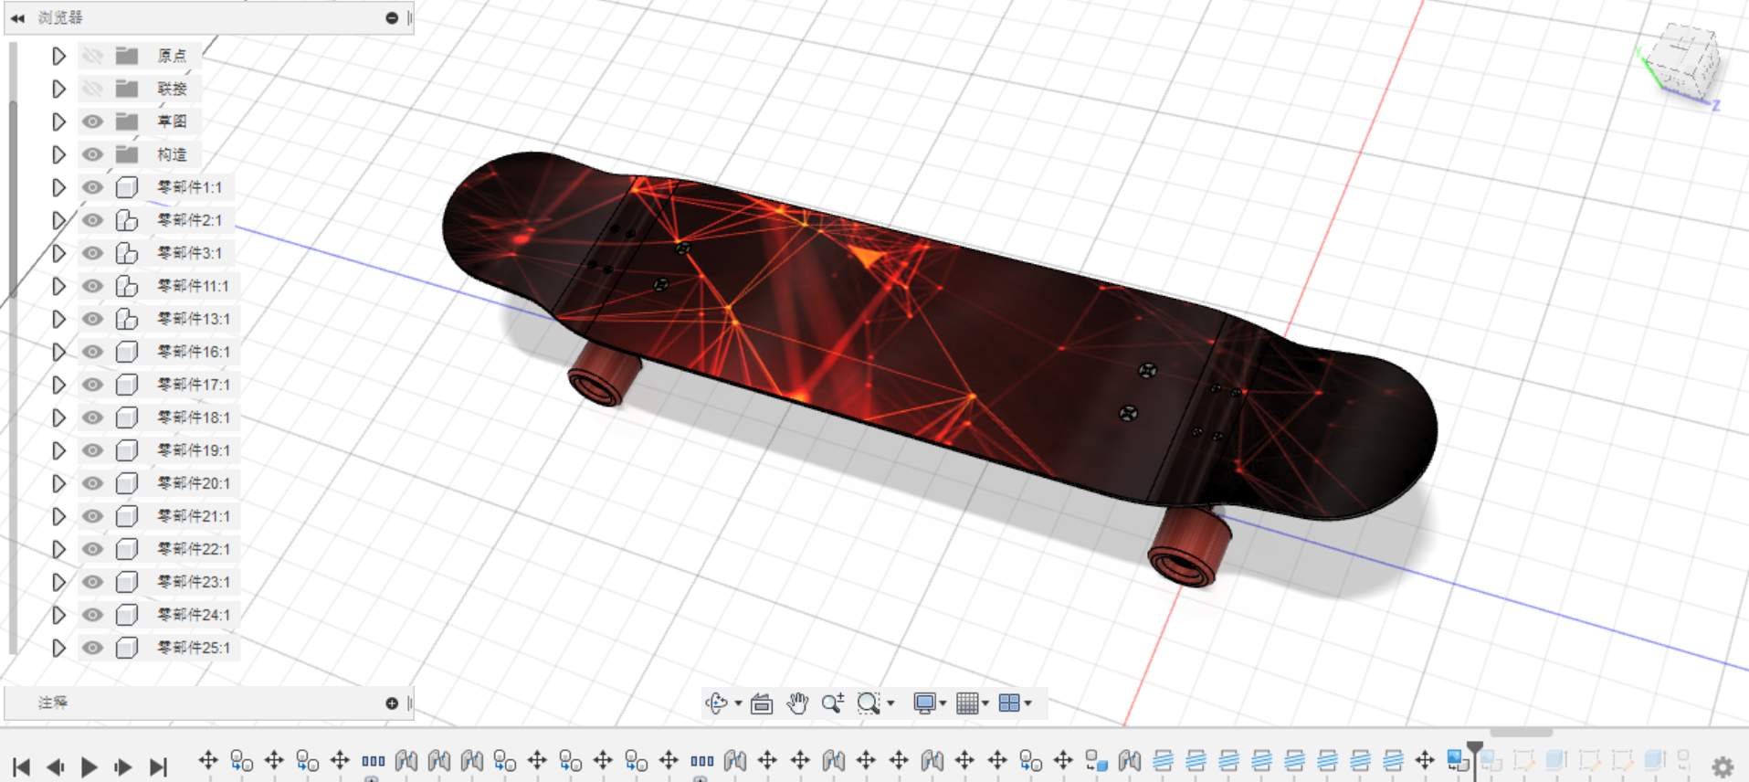This screenshot has height=782, width=1749.
Task: Click the linked component icon of 零部件2:1
Action: click(x=127, y=220)
